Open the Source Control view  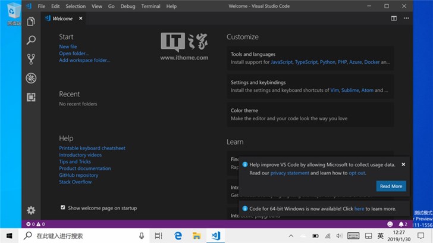31,59
